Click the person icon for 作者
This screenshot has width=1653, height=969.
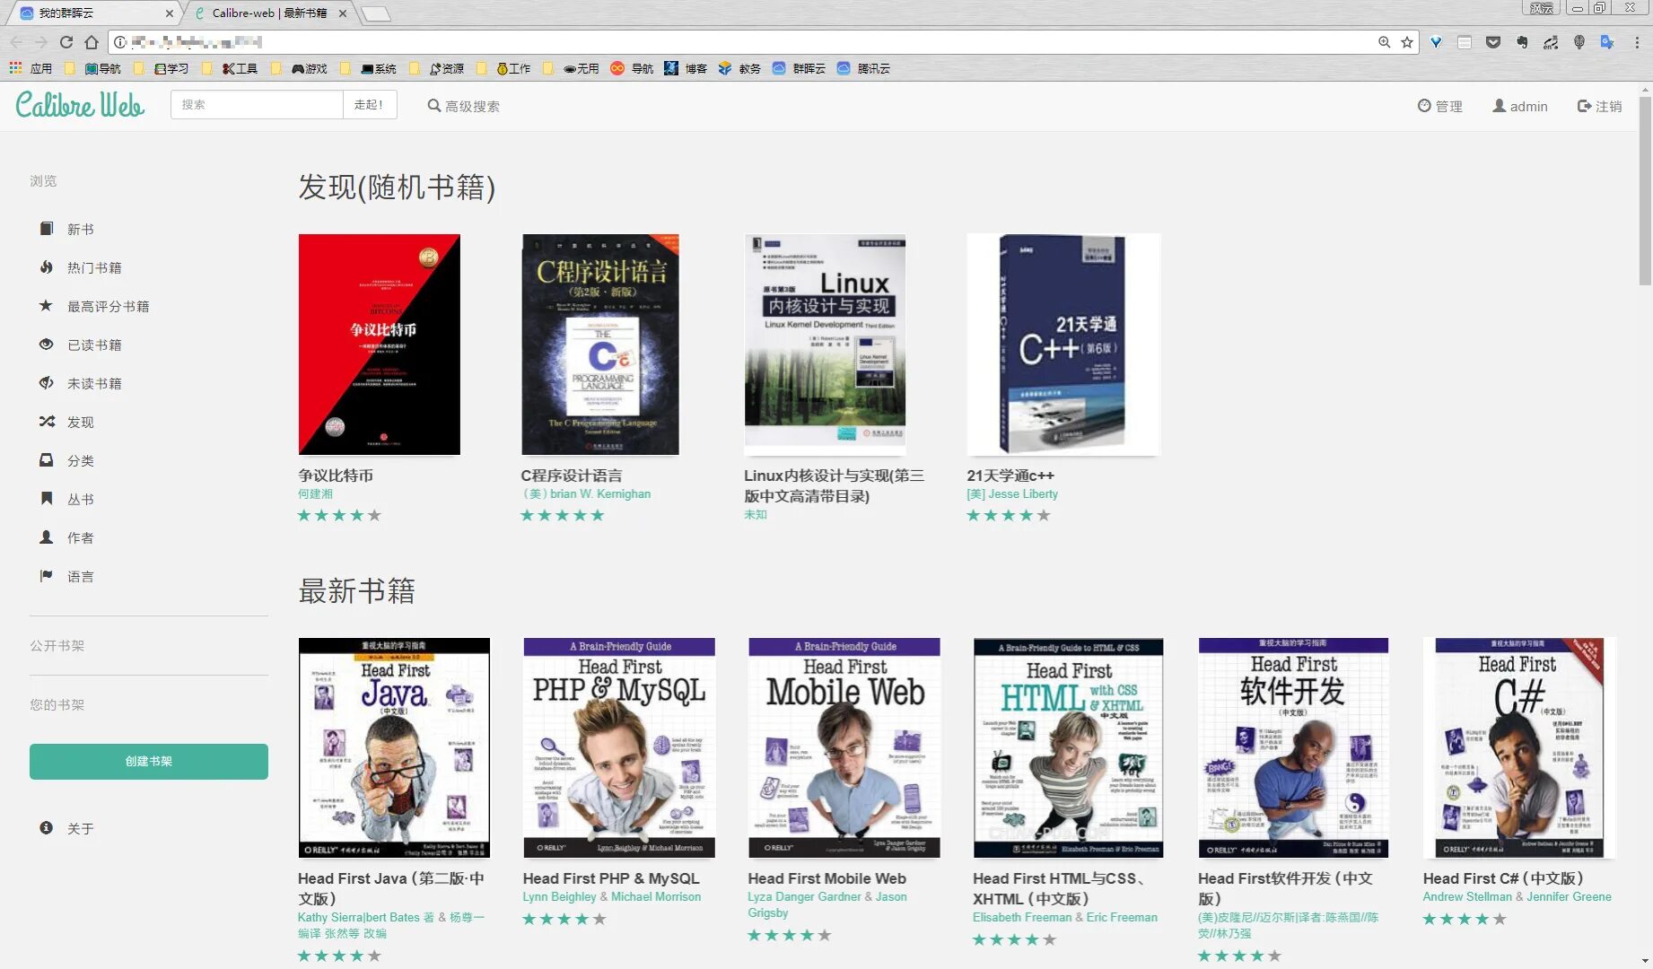click(47, 537)
